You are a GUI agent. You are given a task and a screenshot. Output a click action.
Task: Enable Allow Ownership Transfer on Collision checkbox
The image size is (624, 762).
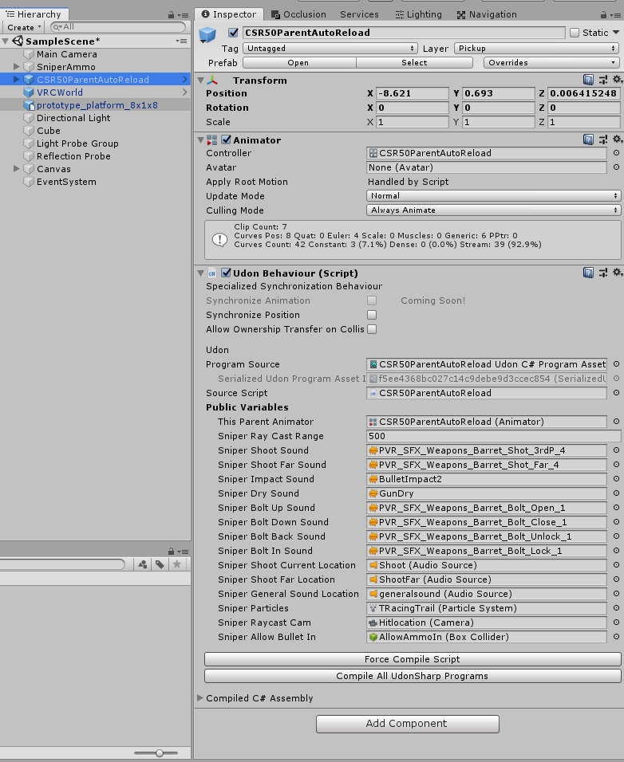click(372, 329)
